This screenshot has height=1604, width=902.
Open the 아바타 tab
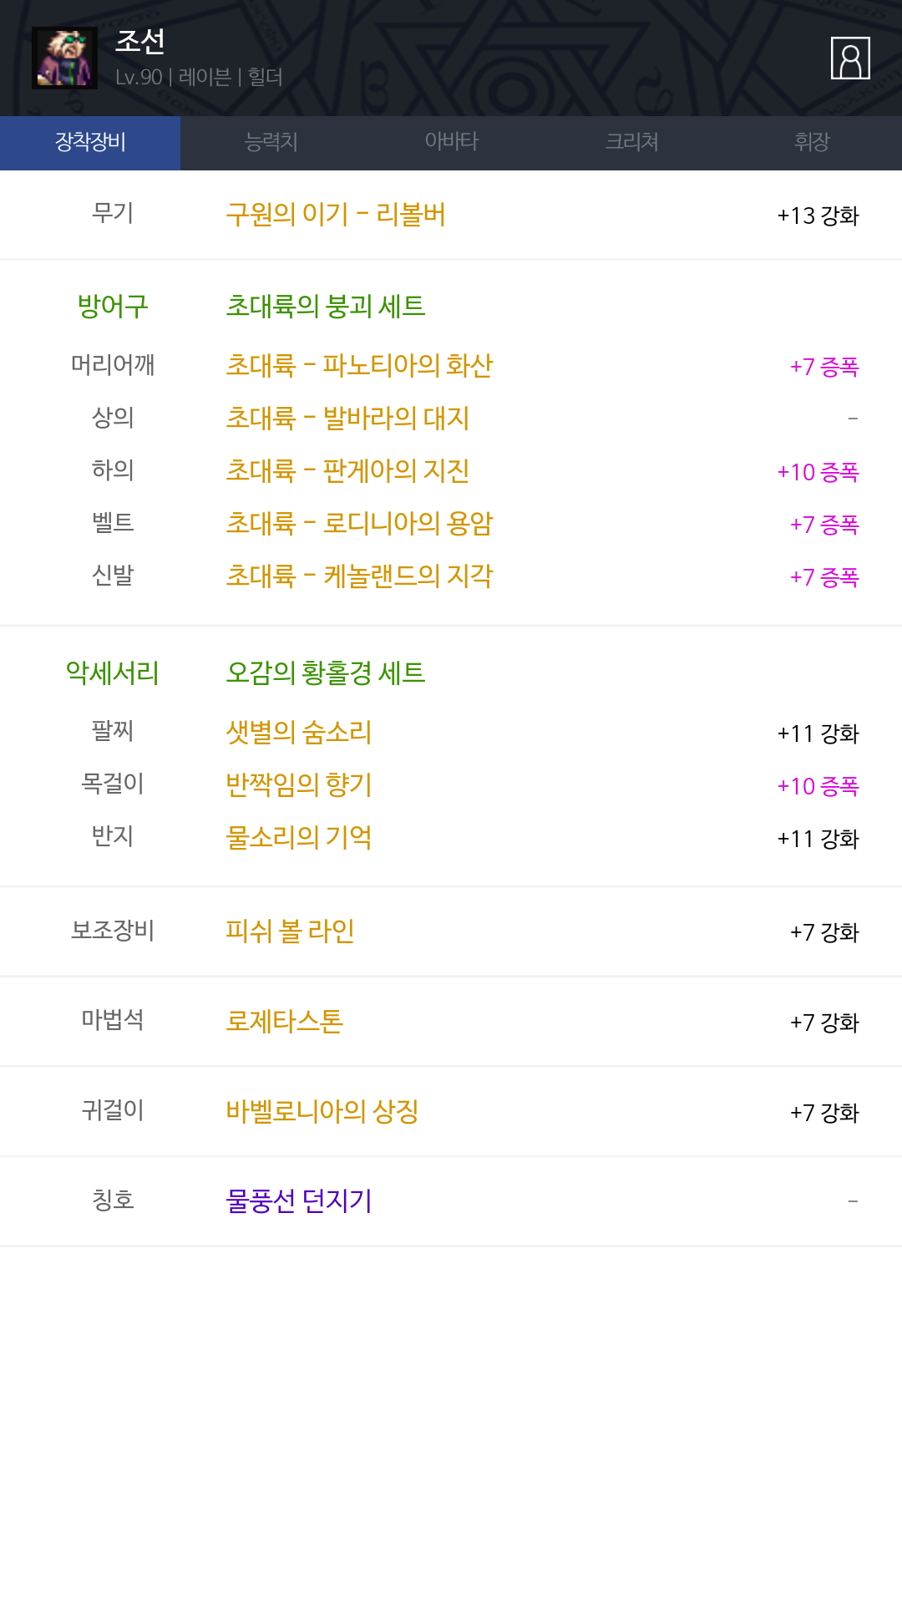pos(451,143)
